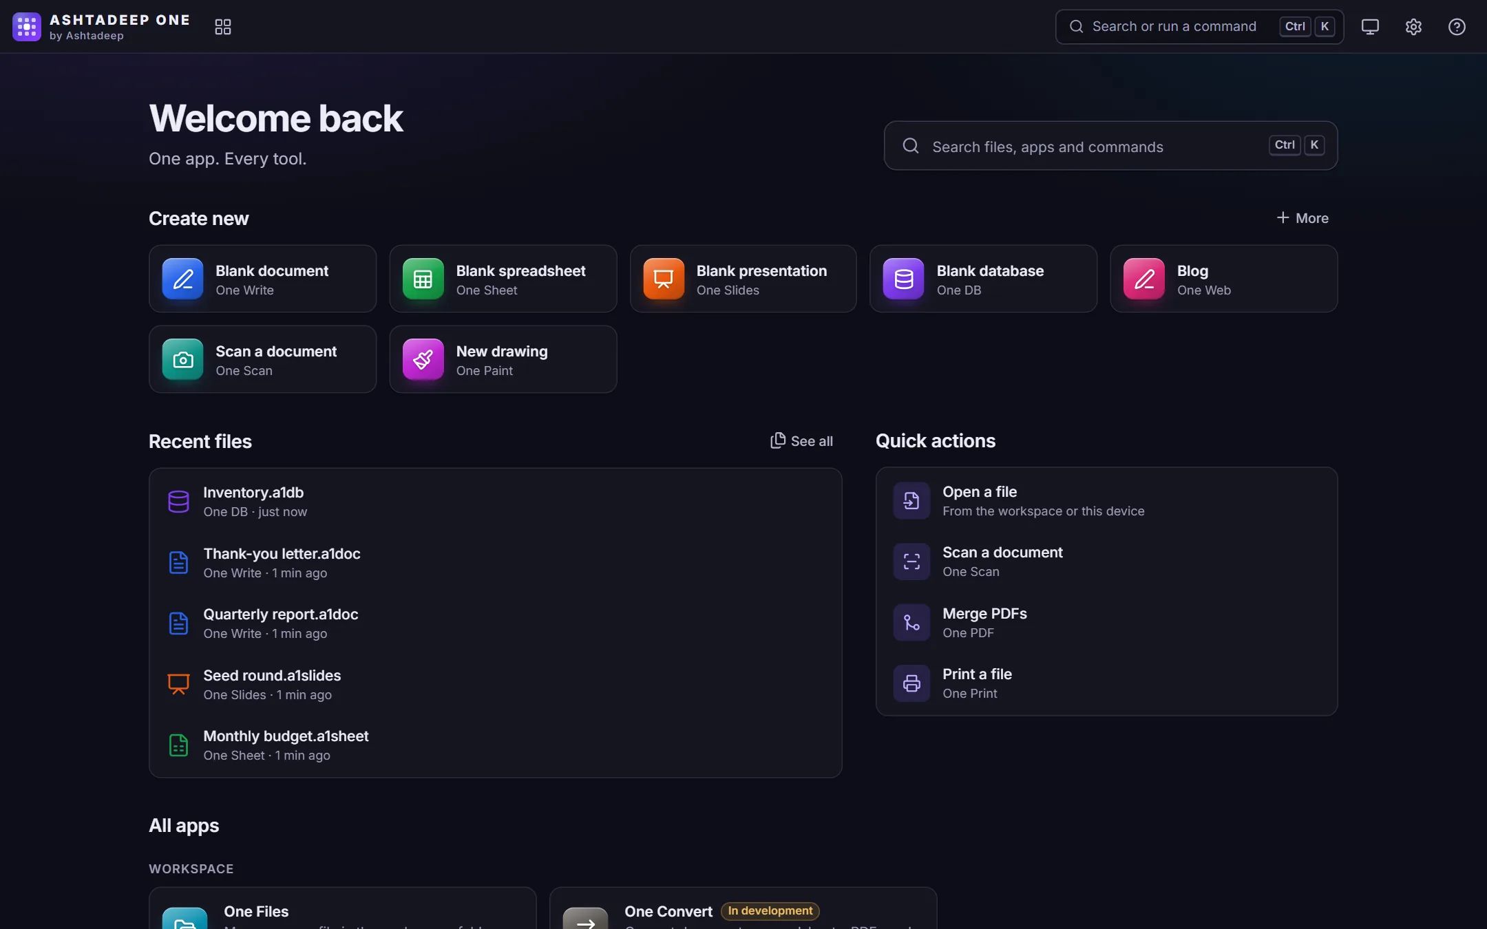Image resolution: width=1487 pixels, height=929 pixels.
Task: Click the Open a file icon
Action: tap(911, 501)
